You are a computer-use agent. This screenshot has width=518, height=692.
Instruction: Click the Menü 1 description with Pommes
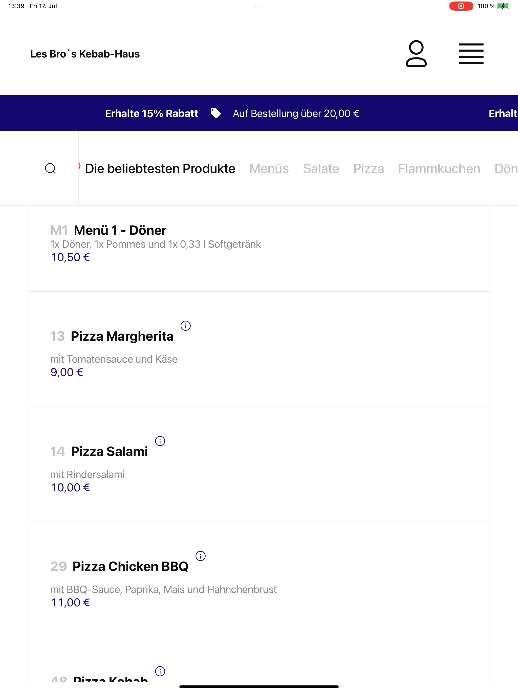156,244
